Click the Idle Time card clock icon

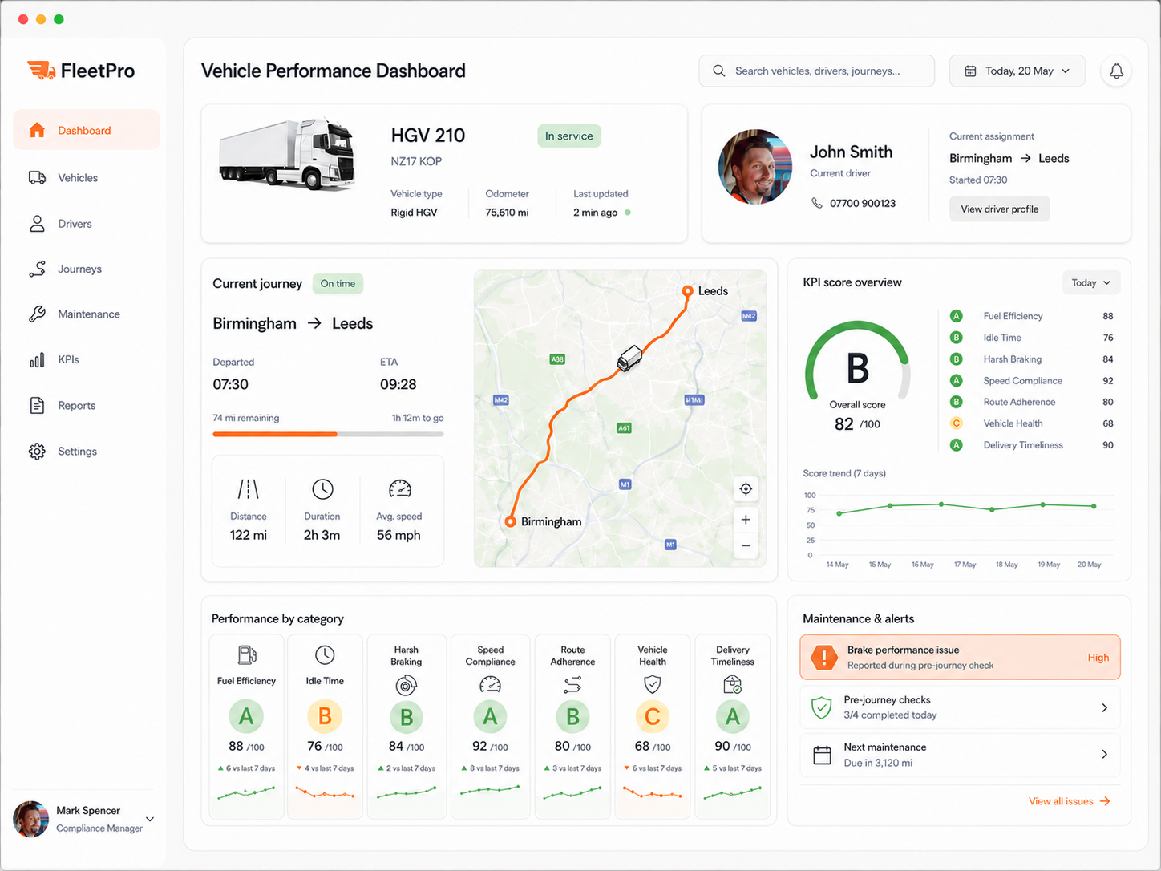(x=325, y=655)
